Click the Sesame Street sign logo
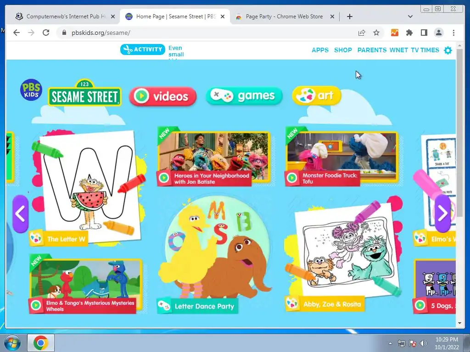 (84, 93)
